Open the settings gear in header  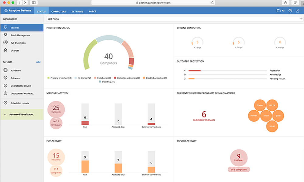tap(290, 11)
